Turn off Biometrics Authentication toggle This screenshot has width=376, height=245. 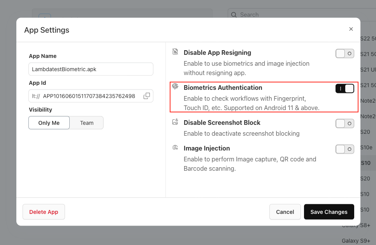click(x=344, y=88)
